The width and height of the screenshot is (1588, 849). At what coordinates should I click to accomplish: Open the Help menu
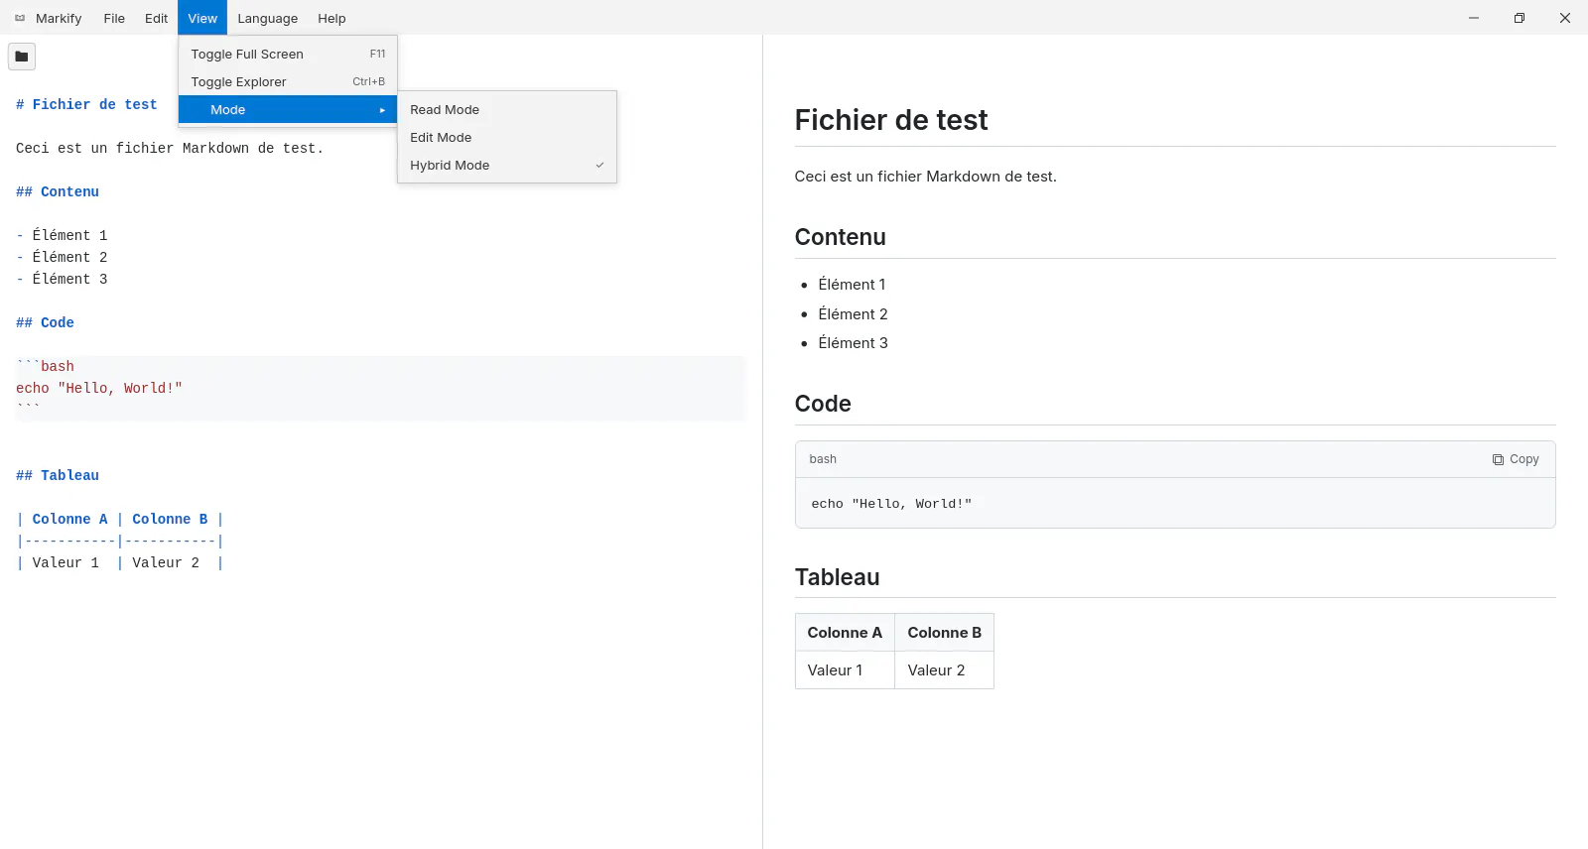coord(331,18)
